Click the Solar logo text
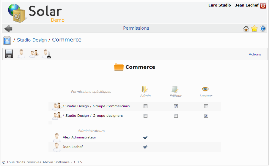Image resolution: width=269 pixels, height=166 pixels. [45, 11]
